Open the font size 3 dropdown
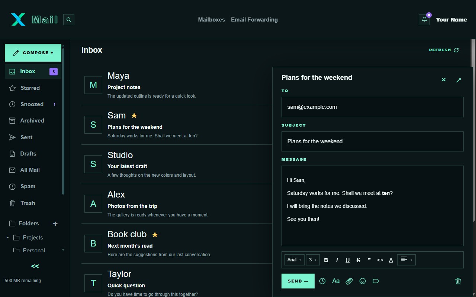The height and width of the screenshot is (297, 476). click(x=313, y=260)
